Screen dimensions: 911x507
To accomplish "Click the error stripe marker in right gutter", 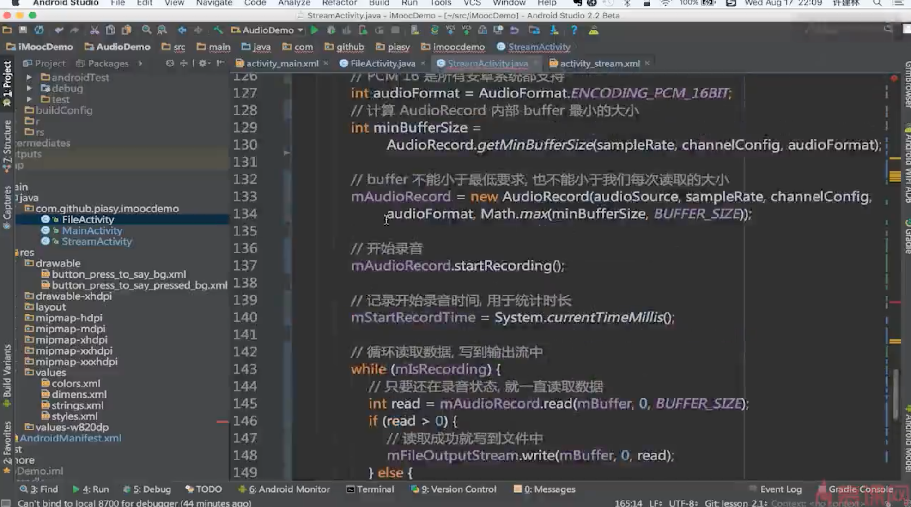I will (x=893, y=78).
